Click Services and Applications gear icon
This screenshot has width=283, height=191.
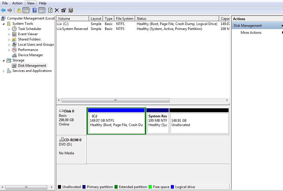point(9,71)
